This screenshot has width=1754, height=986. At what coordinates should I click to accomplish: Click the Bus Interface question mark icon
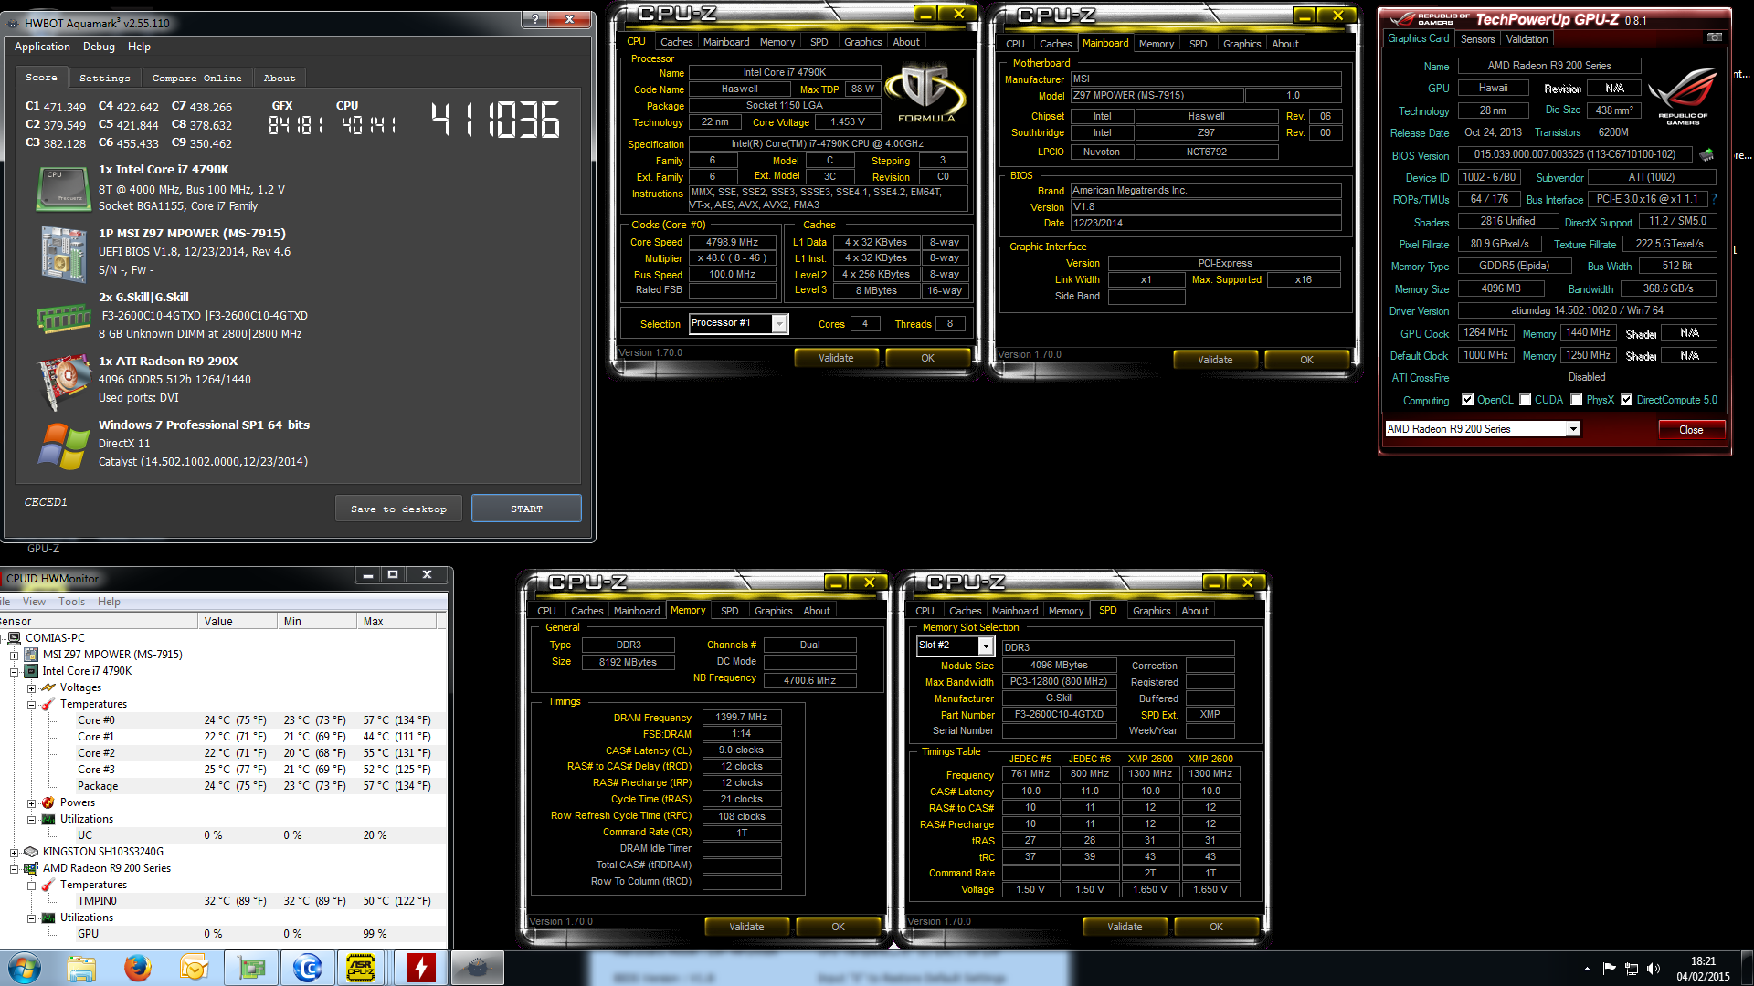1714,199
